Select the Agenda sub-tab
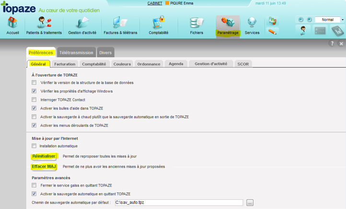Screen dimensions: 346x209 pos(176,64)
